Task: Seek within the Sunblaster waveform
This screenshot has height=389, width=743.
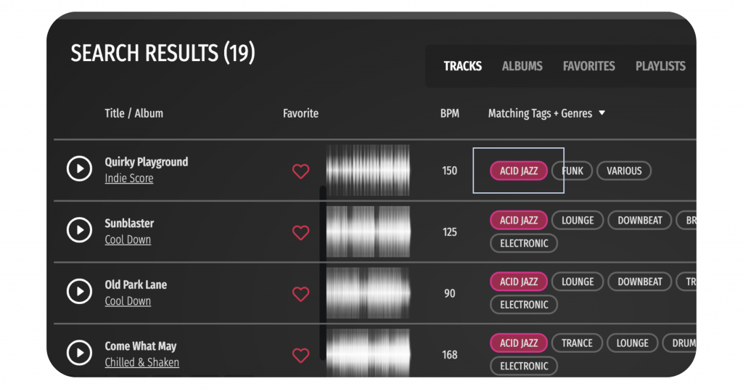Action: coord(368,232)
